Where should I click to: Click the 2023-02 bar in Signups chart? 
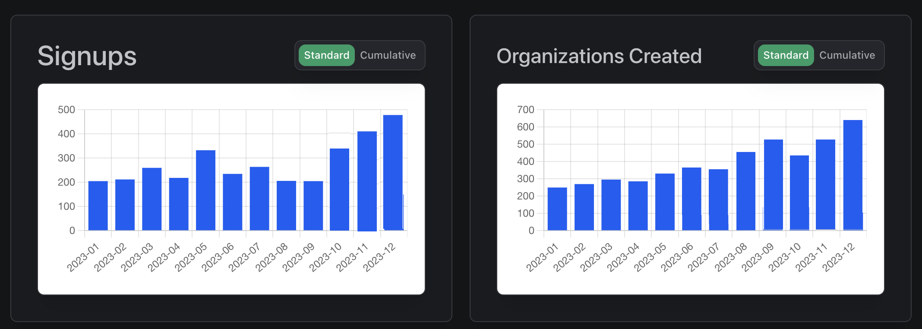(125, 205)
